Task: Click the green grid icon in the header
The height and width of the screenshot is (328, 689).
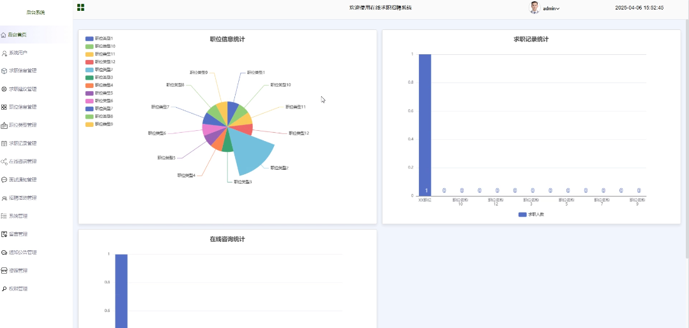Action: click(x=80, y=8)
